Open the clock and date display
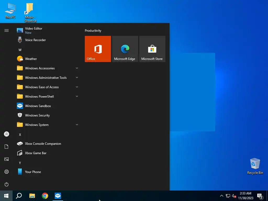The height and width of the screenshot is (201, 268). 245,196
